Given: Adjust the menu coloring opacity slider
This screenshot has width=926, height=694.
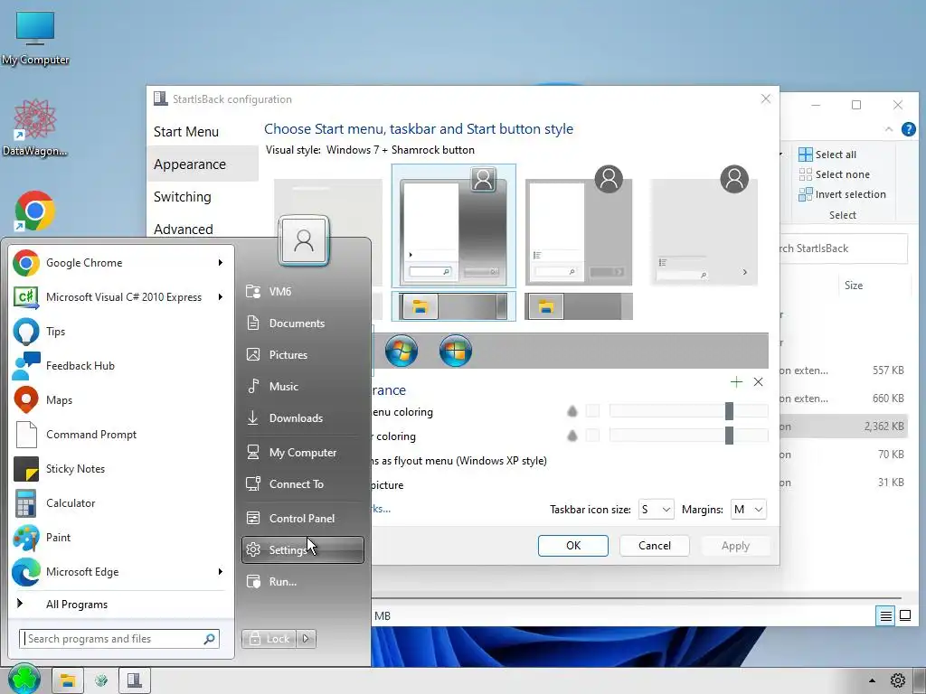Looking at the screenshot, I should pyautogui.click(x=688, y=411).
